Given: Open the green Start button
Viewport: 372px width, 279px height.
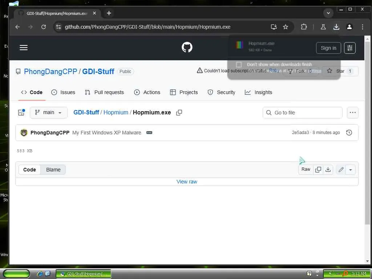Looking at the screenshot, I should coord(16,274).
